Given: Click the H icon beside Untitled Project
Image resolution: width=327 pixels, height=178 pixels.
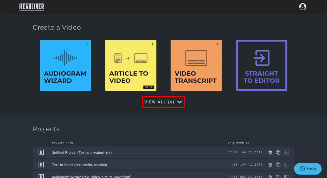Looking at the screenshot, I should pos(41,152).
